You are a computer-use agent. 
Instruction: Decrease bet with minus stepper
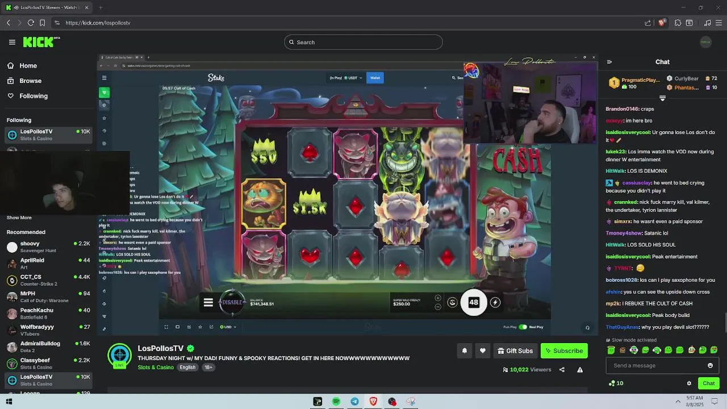click(437, 307)
